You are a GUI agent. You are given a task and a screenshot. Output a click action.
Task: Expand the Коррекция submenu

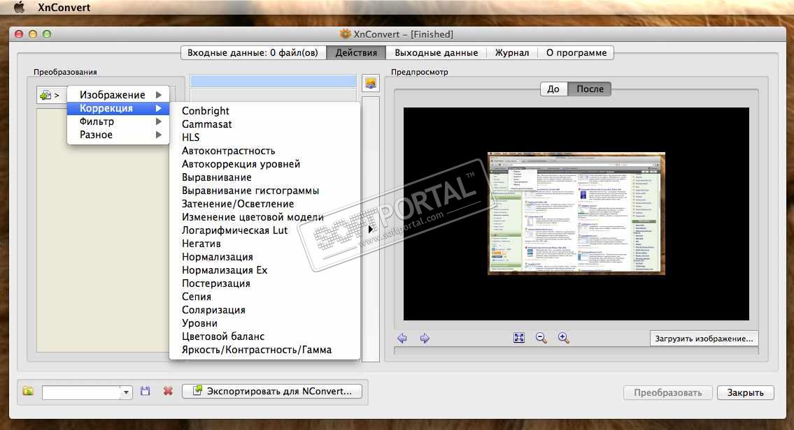(x=118, y=108)
